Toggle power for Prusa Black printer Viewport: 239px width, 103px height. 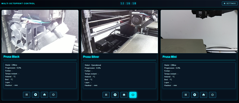coord(53,95)
